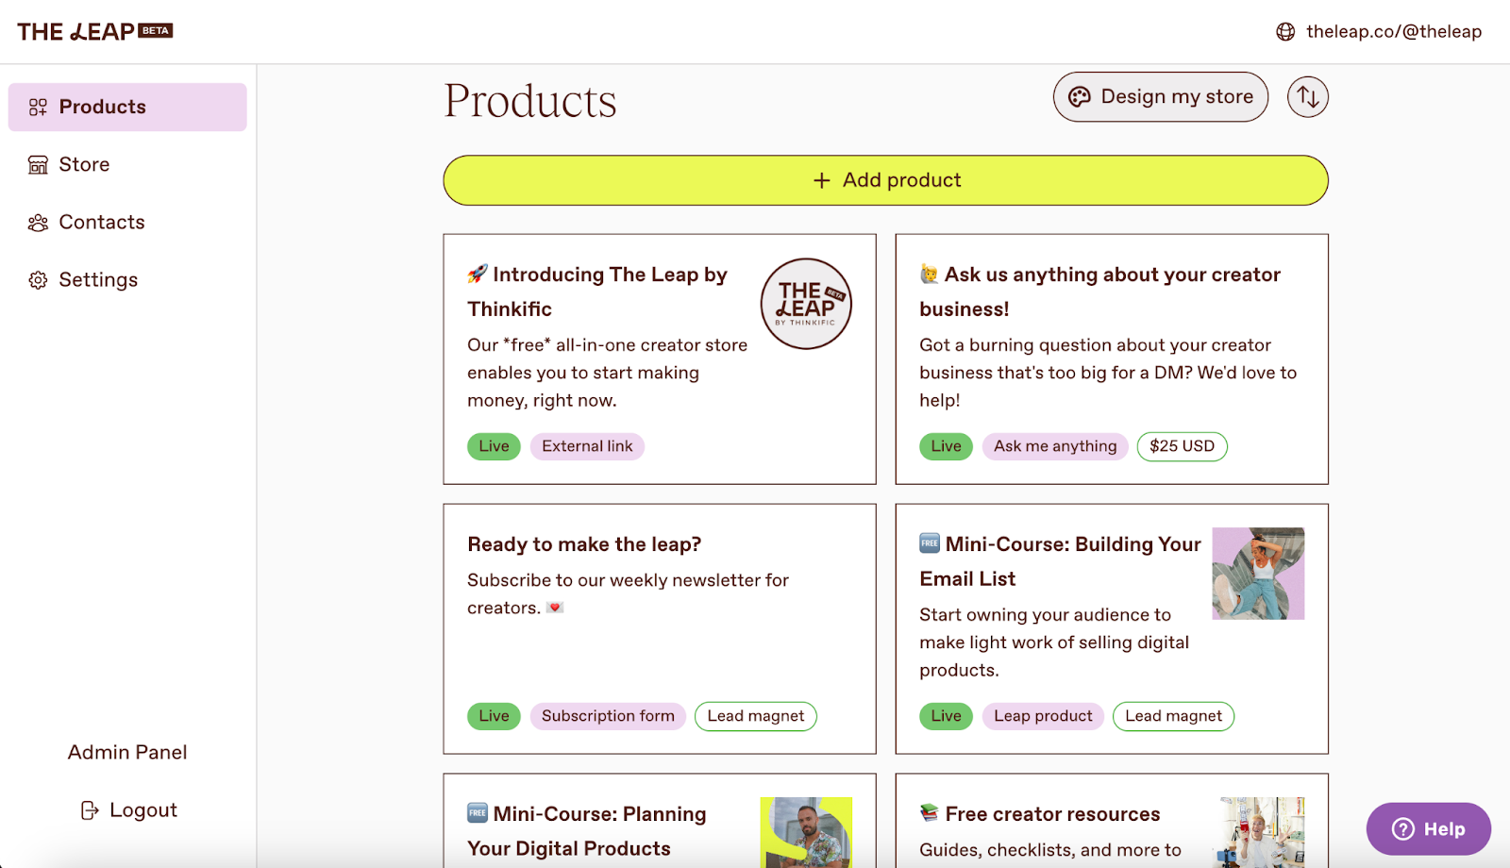This screenshot has height=868, width=1510.
Task: Click Live badge on Introducing The Leap card
Action: [494, 446]
